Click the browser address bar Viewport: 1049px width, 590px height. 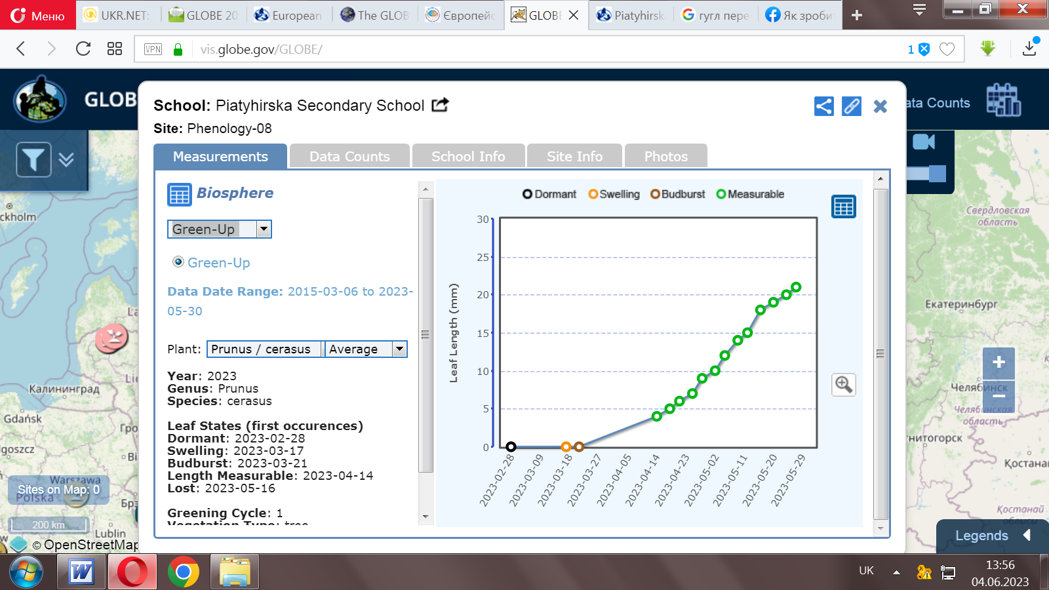coord(524,49)
